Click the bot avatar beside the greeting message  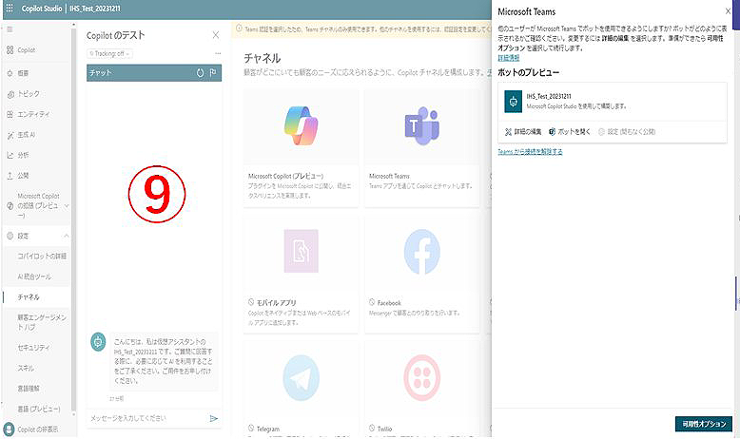point(98,342)
